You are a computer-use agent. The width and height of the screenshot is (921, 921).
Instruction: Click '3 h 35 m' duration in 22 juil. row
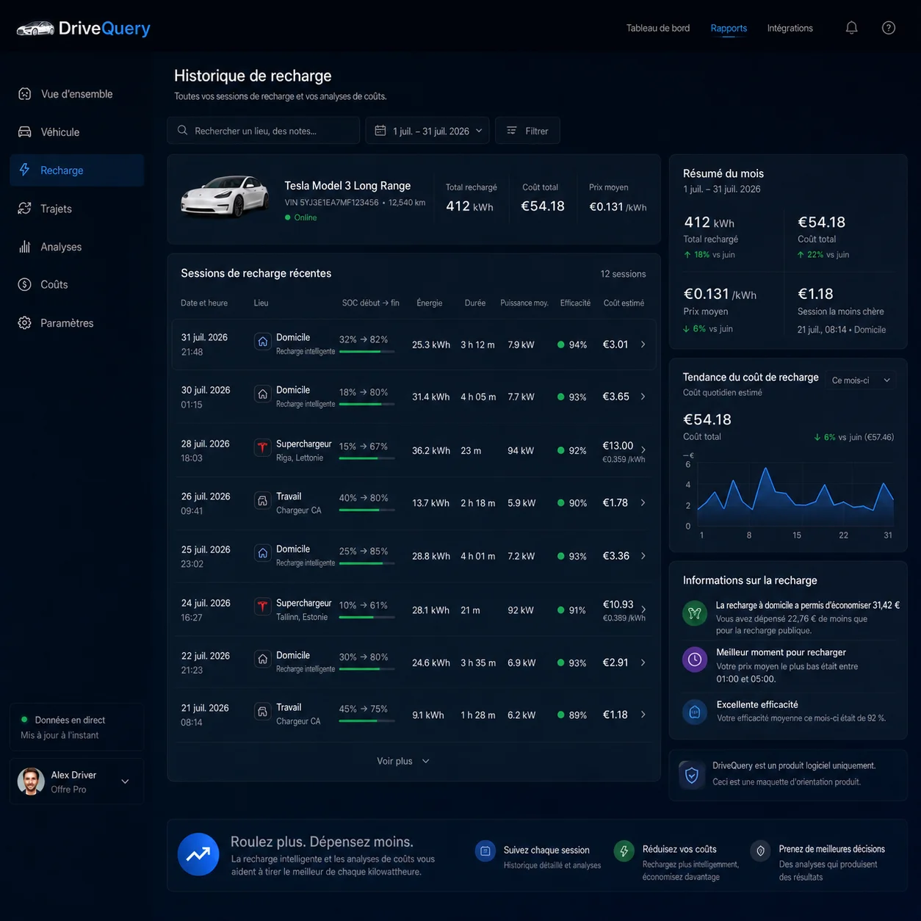pos(477,662)
